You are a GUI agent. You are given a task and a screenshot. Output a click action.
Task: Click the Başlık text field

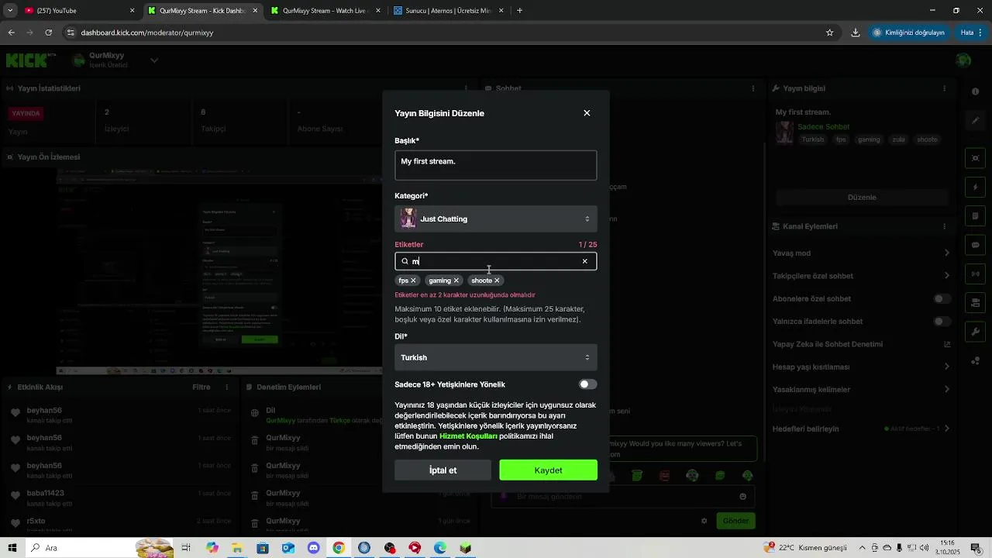tap(495, 165)
